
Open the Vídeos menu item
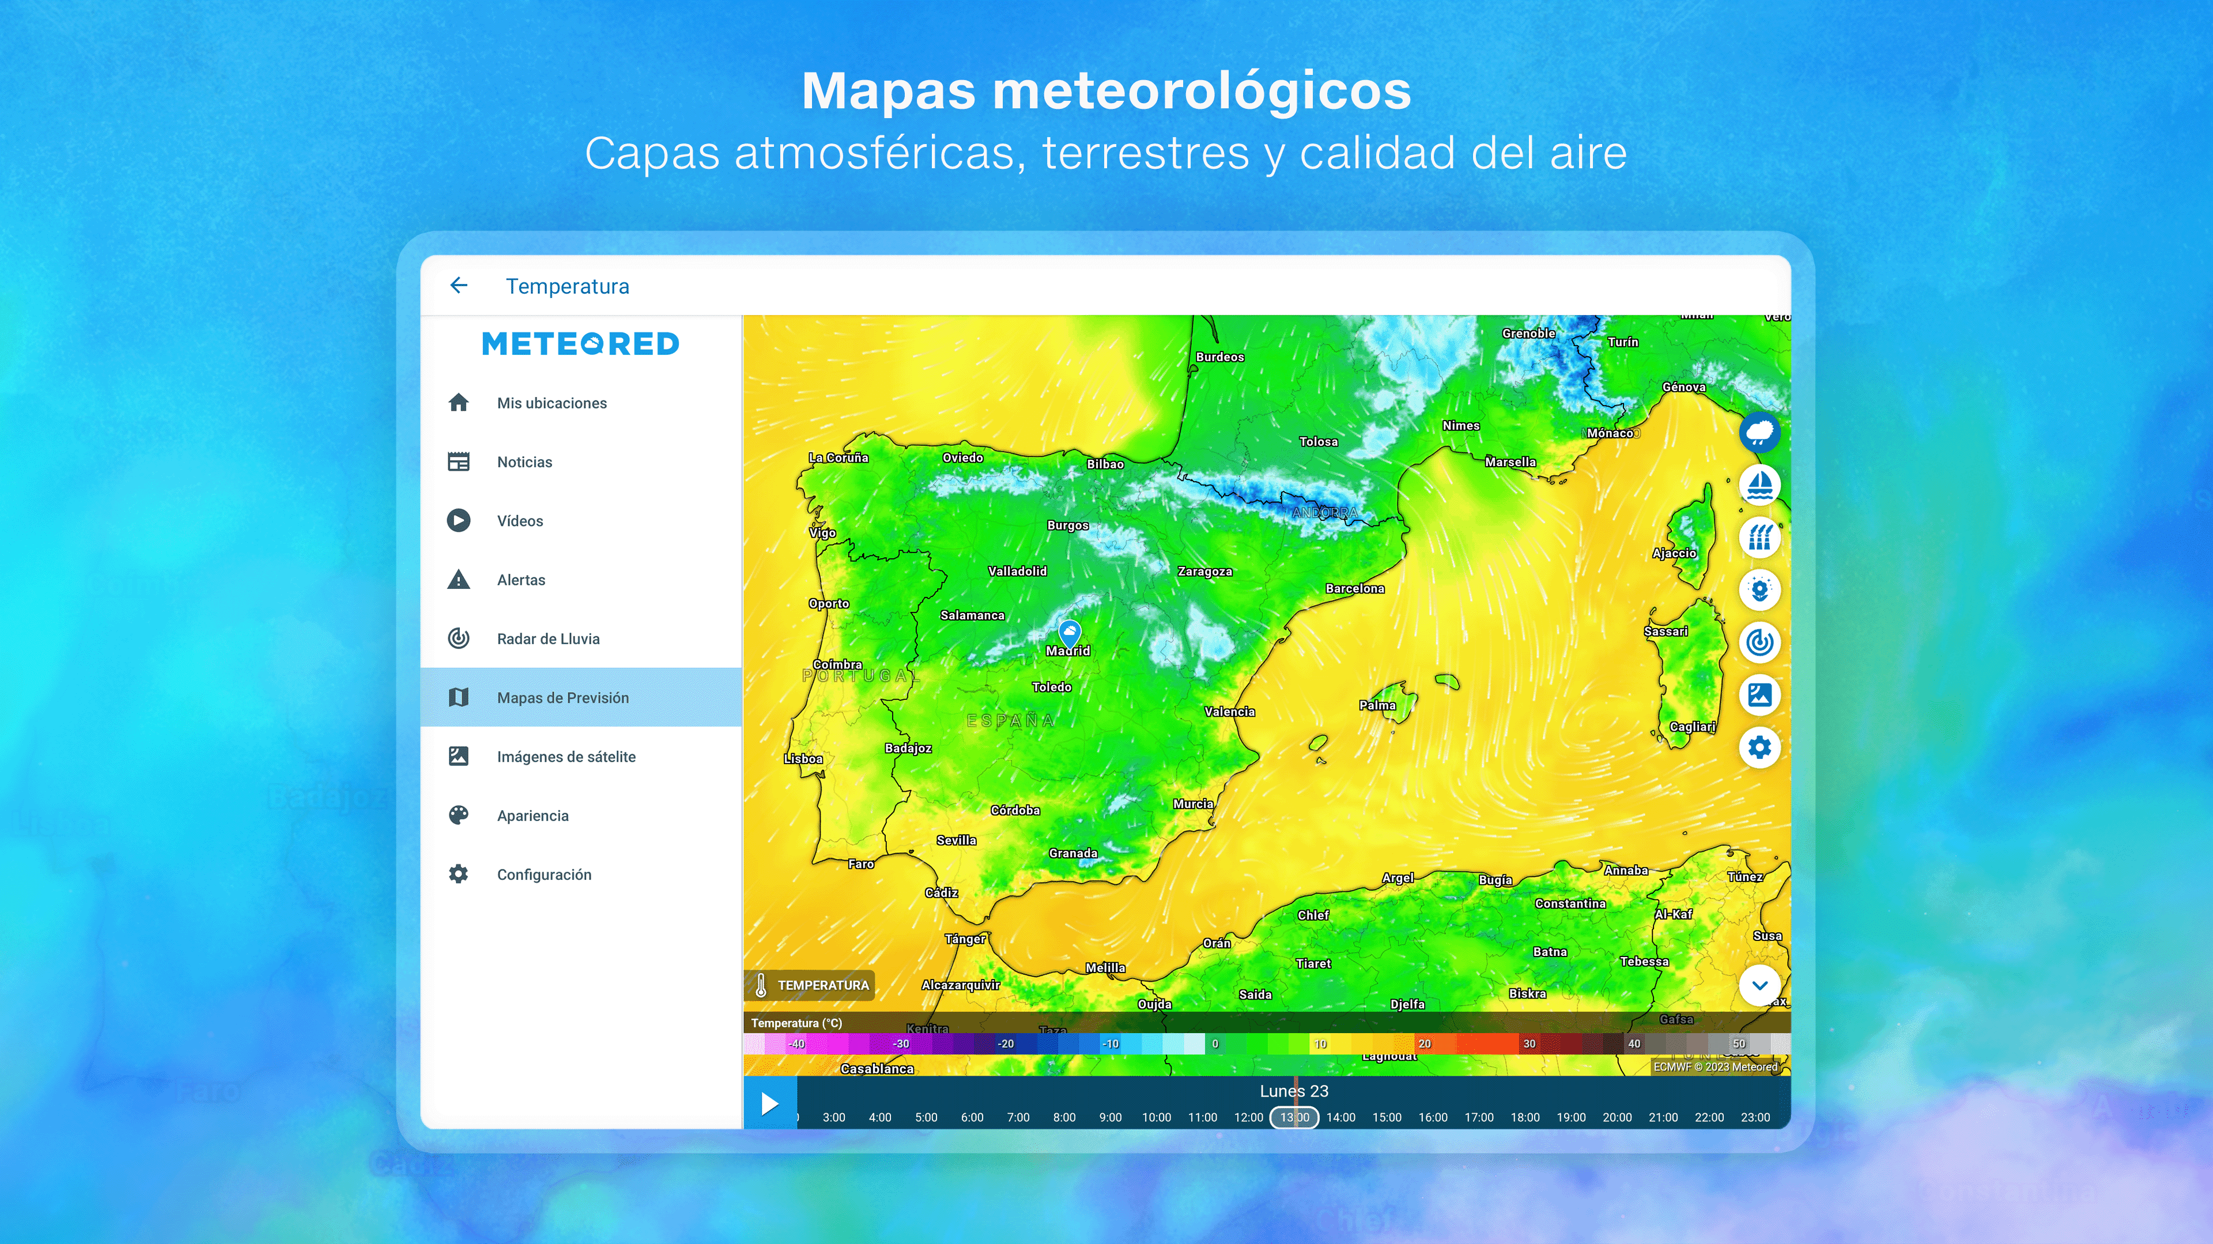(x=581, y=521)
